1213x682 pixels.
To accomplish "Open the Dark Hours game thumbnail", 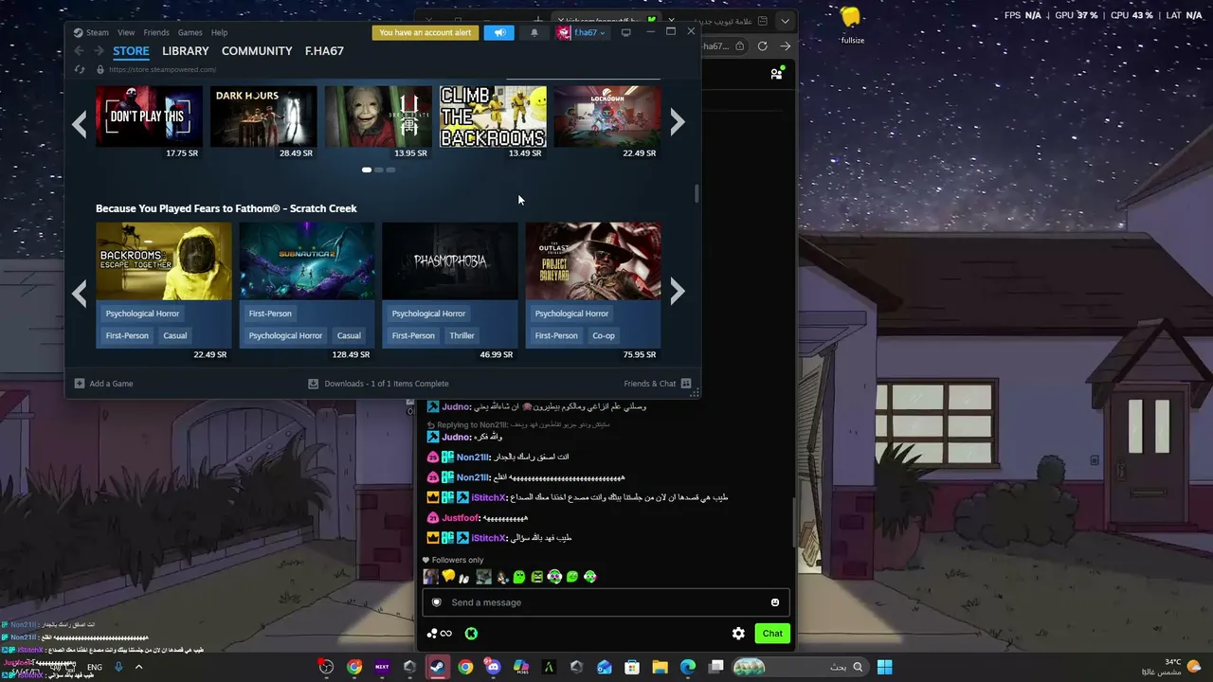I will click(x=263, y=117).
